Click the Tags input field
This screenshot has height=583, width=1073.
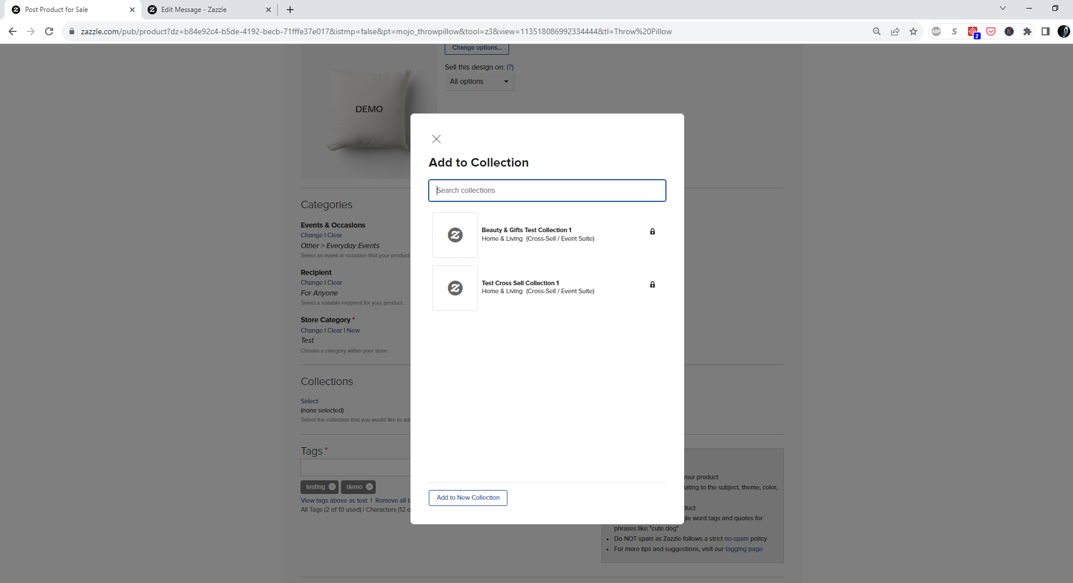click(x=356, y=468)
